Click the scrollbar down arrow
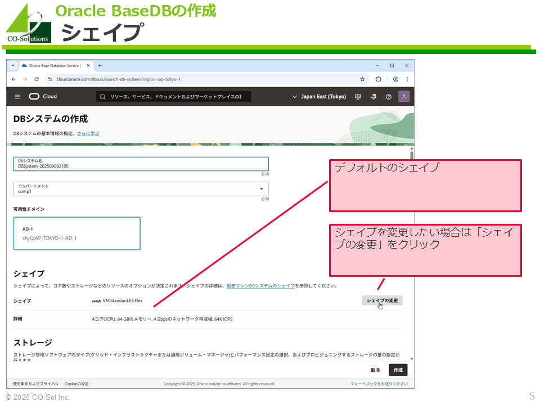Screen dimensions: 540x405 click(x=412, y=359)
